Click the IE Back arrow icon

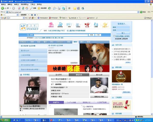[3, 8]
